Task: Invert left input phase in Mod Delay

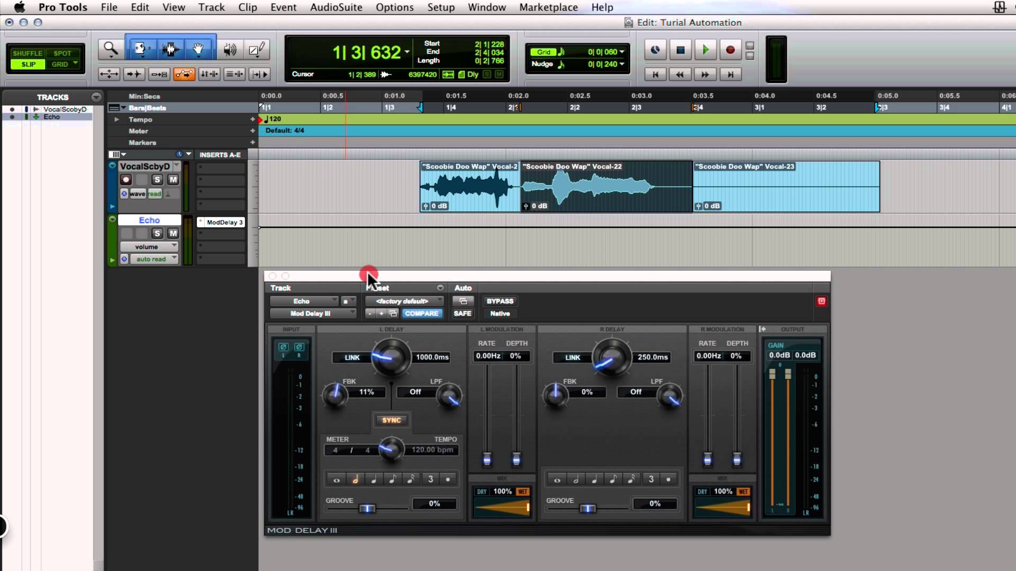Action: tap(283, 347)
